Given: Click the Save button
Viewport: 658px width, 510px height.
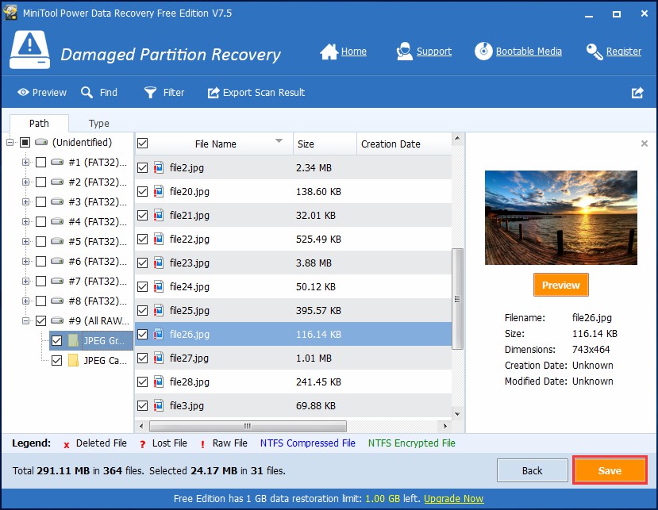Looking at the screenshot, I should [610, 470].
